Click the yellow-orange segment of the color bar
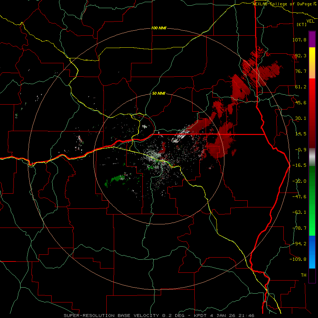Viewport: 318px width, 318px height. [312, 63]
